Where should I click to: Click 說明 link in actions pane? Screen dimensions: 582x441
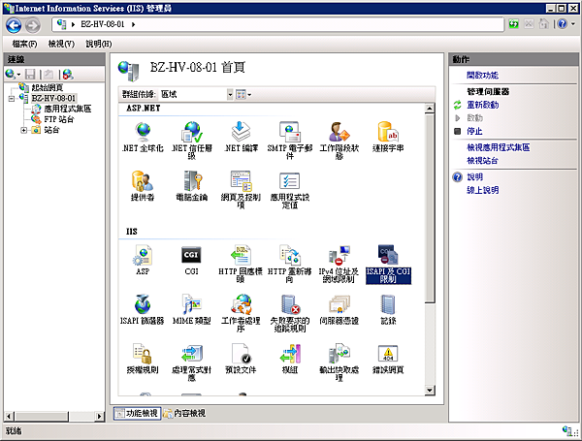[x=474, y=177]
